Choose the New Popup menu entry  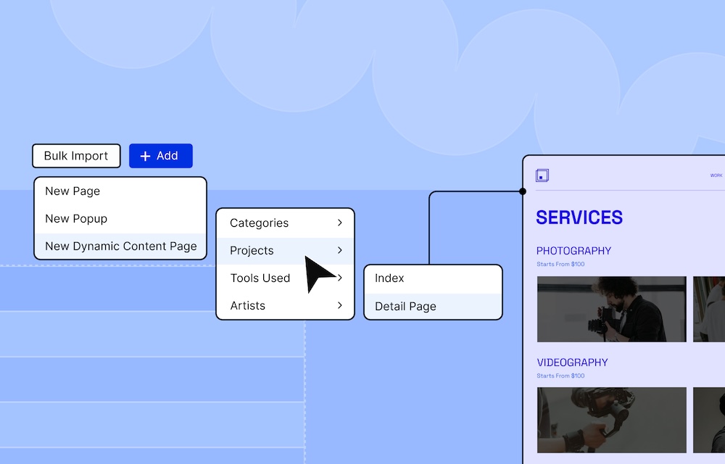76,219
